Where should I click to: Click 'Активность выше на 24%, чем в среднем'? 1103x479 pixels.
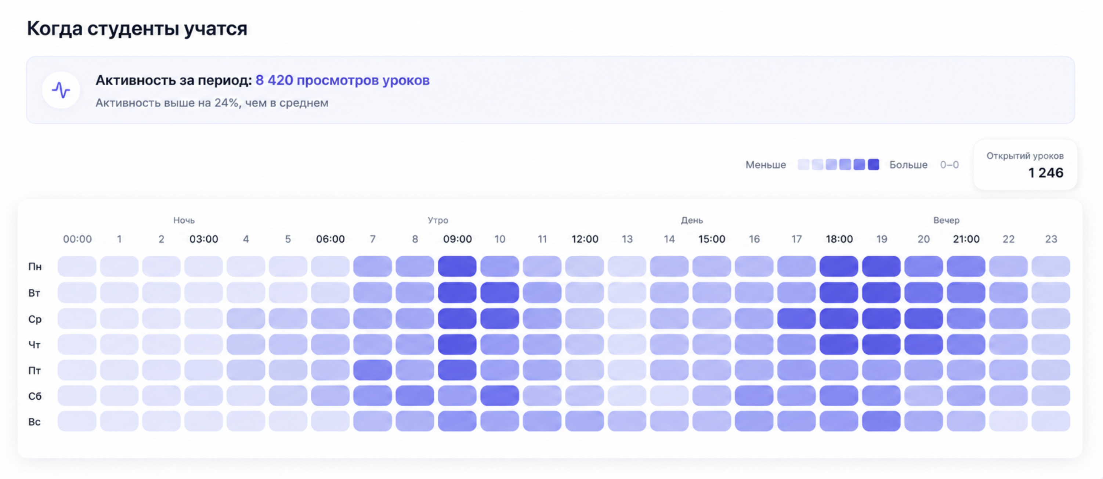[x=212, y=103]
